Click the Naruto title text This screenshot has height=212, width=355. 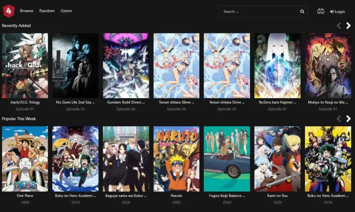(177, 196)
